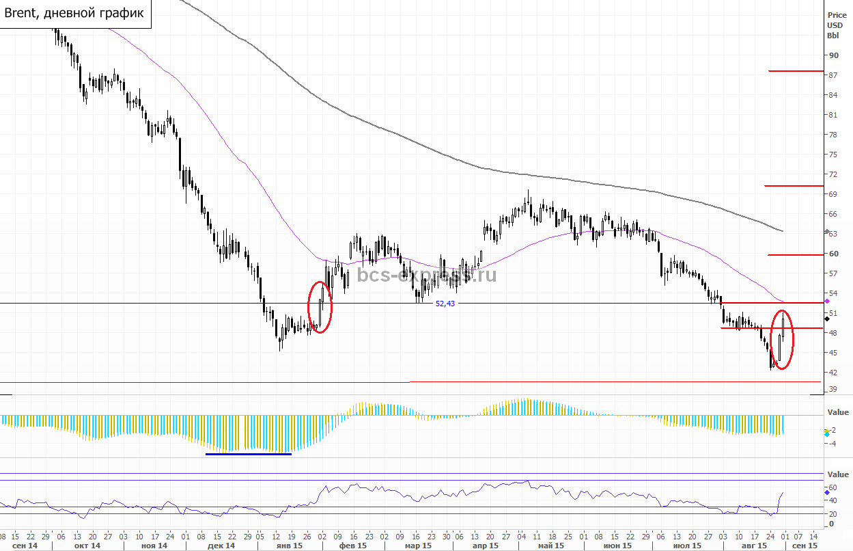Select the red ellipse near February 2015
This screenshot has height=551, width=853.
(320, 307)
